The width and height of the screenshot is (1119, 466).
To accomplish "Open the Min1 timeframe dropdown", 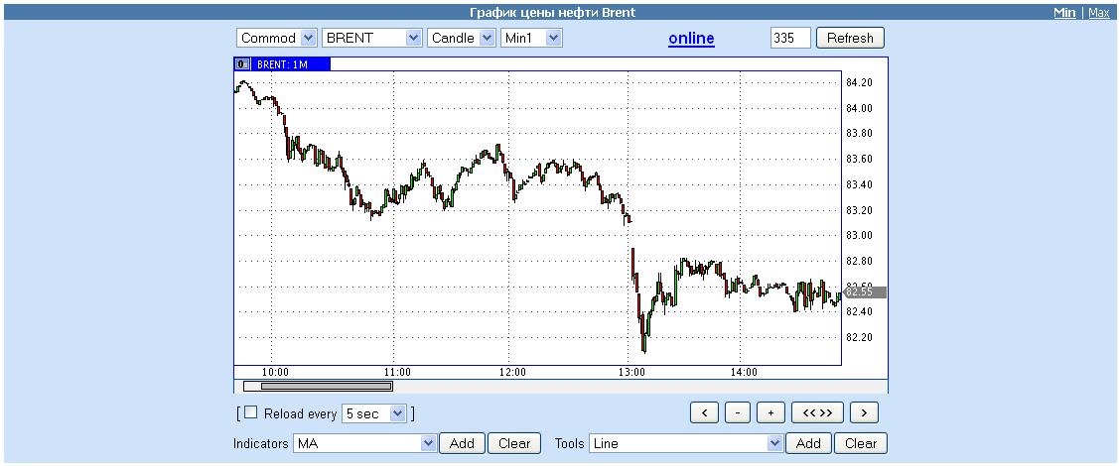I will (531, 38).
